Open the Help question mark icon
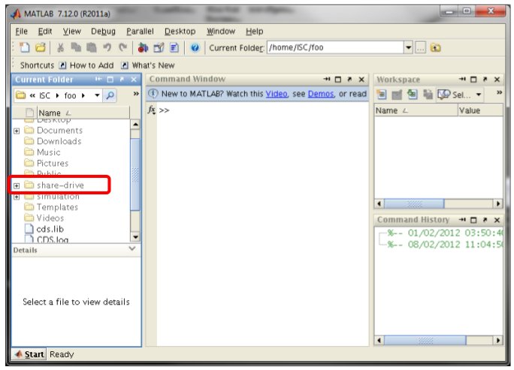Screen dimensions: 514x370 [x=195, y=48]
